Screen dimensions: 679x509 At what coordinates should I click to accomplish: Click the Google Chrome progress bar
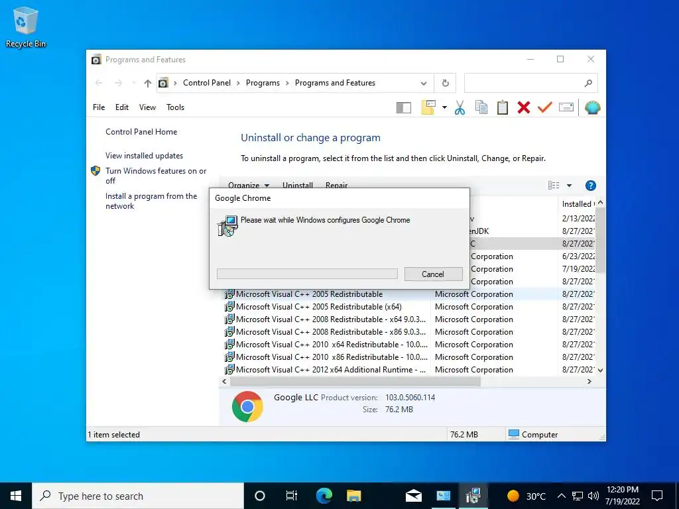[x=307, y=274]
